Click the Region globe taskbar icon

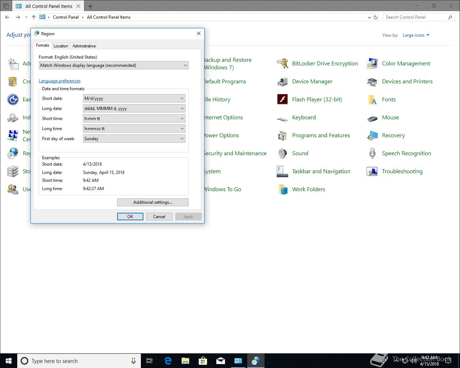(x=256, y=361)
